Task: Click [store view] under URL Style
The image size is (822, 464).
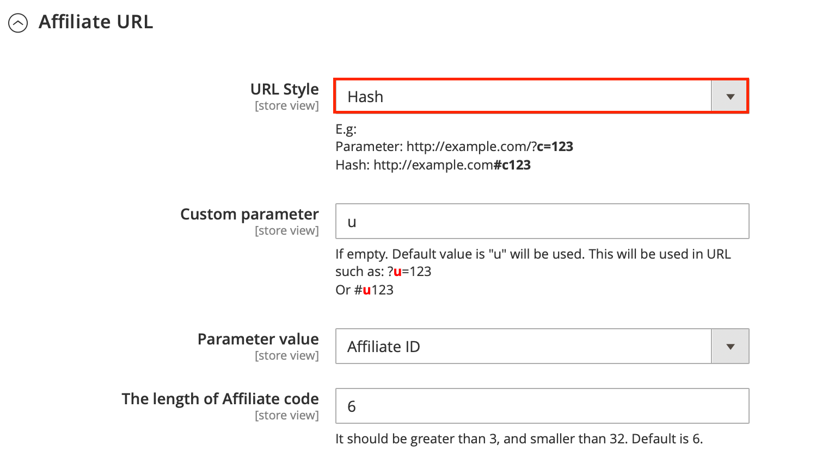Action: (287, 105)
